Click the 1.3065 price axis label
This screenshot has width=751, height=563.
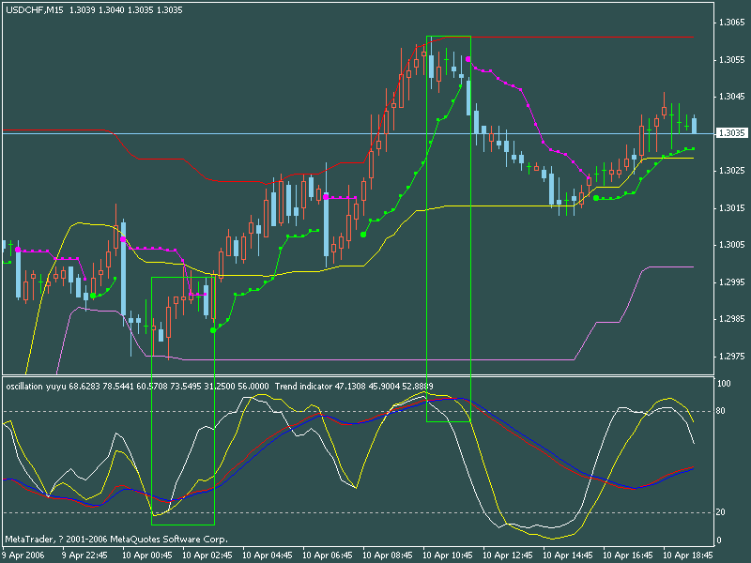tap(729, 23)
